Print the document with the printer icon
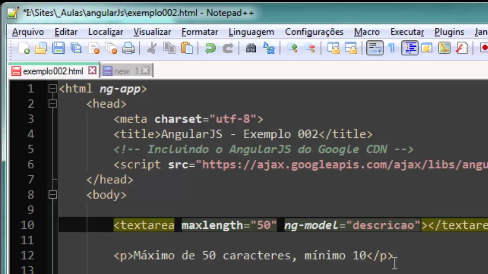The image size is (488, 274). click(x=128, y=48)
